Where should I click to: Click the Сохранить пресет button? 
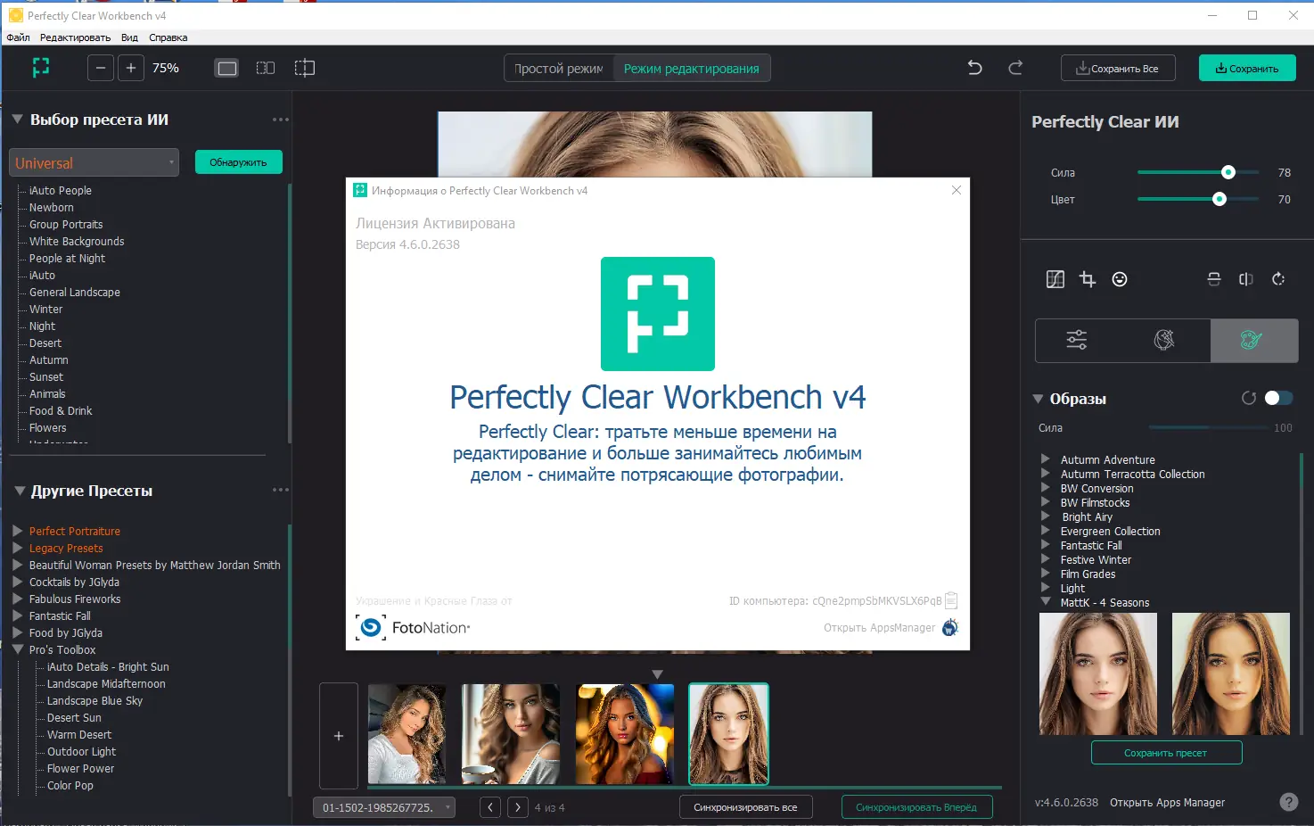[1166, 753]
